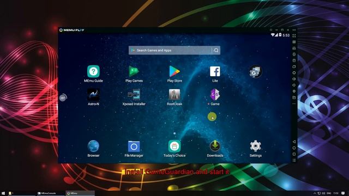This screenshot has width=349, height=196.
Task: Click the list menu icon under Recents
Action: [294, 160]
